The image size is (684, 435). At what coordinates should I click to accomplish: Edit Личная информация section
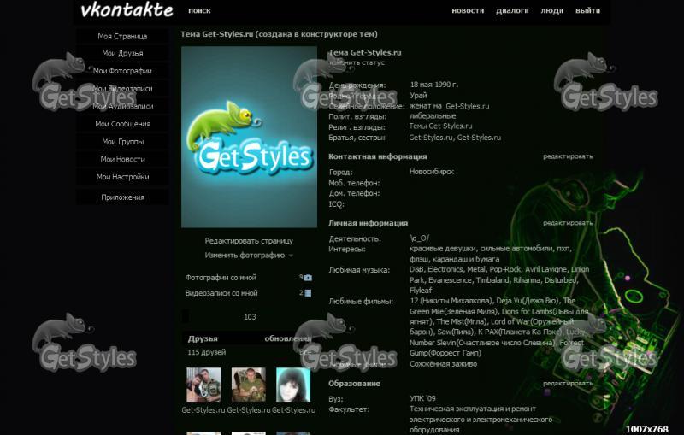568,223
